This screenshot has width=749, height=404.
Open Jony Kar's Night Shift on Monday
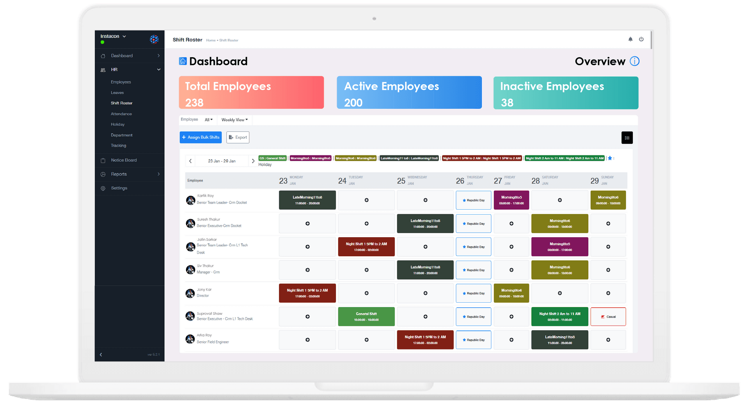(307, 293)
